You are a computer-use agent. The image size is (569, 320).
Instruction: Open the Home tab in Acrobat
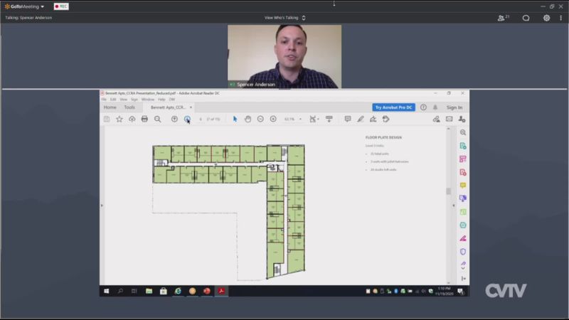point(110,107)
